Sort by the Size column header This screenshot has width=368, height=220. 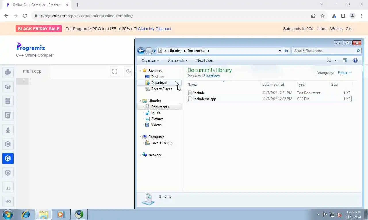point(341,85)
